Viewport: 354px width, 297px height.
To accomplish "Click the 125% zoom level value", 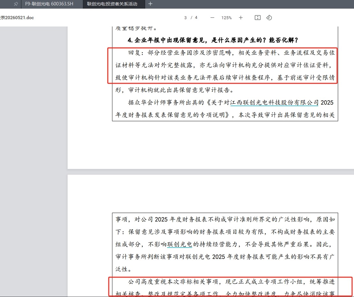I will point(226,18).
